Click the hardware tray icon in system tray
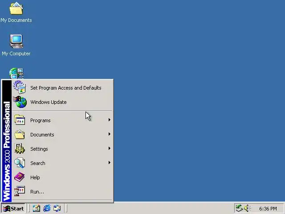Screen dimensions: 285x214 pos(240,208)
